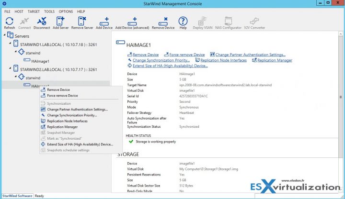Open the TARGET menu

pyautogui.click(x=34, y=11)
